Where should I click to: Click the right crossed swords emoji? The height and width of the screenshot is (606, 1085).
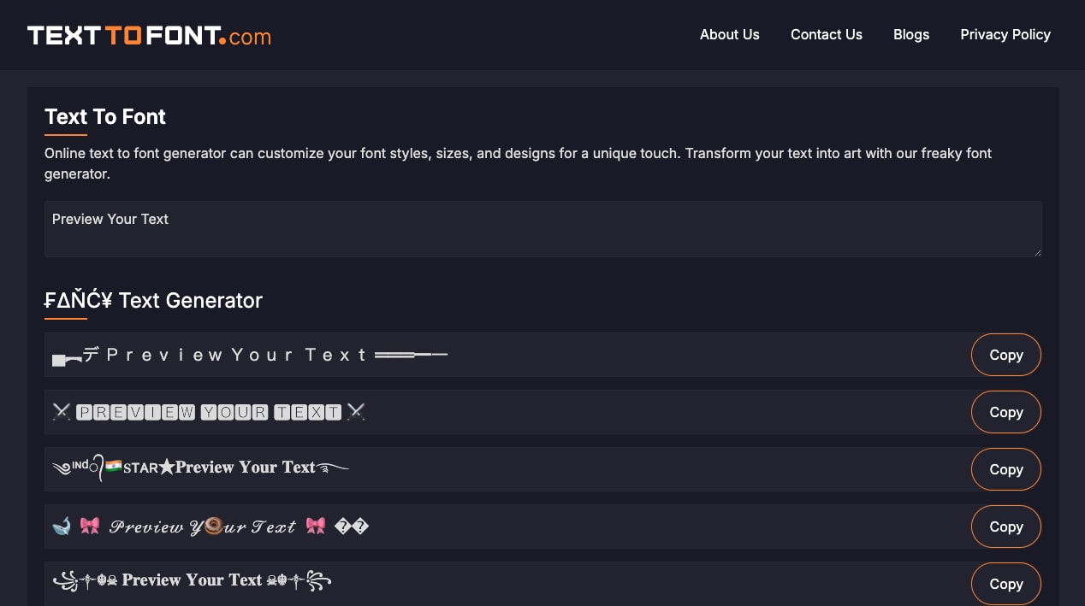(x=356, y=412)
